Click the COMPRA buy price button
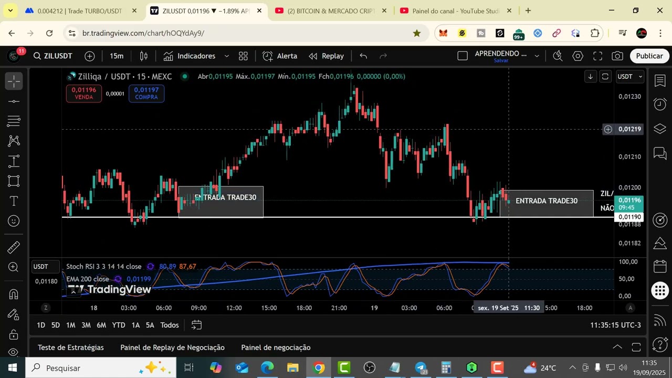This screenshot has height=378, width=672. [x=146, y=93]
